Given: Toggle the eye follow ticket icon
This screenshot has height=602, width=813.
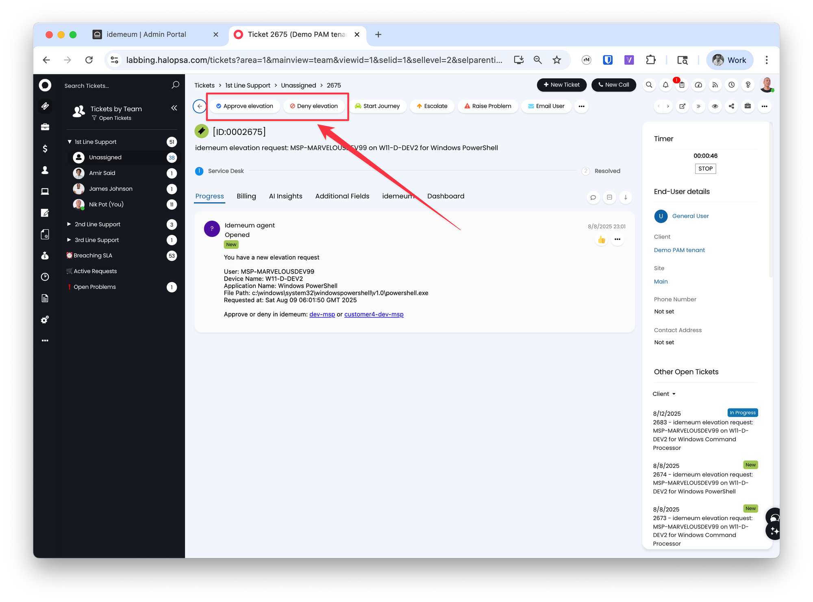Looking at the screenshot, I should click(x=715, y=106).
